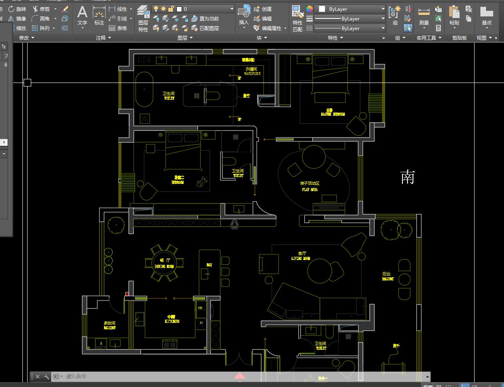Select the Mirror (镜像) tool
The width and height of the screenshot is (504, 387).
pyautogui.click(x=17, y=18)
